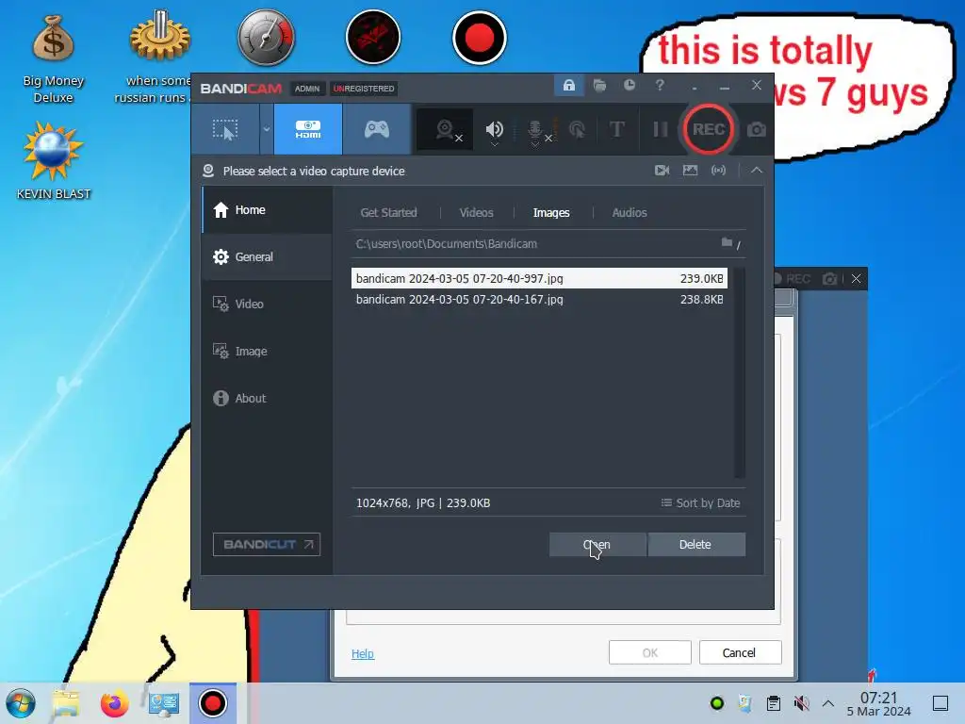Open the red record circle desktop icon
The image size is (965, 724).
[x=480, y=38]
